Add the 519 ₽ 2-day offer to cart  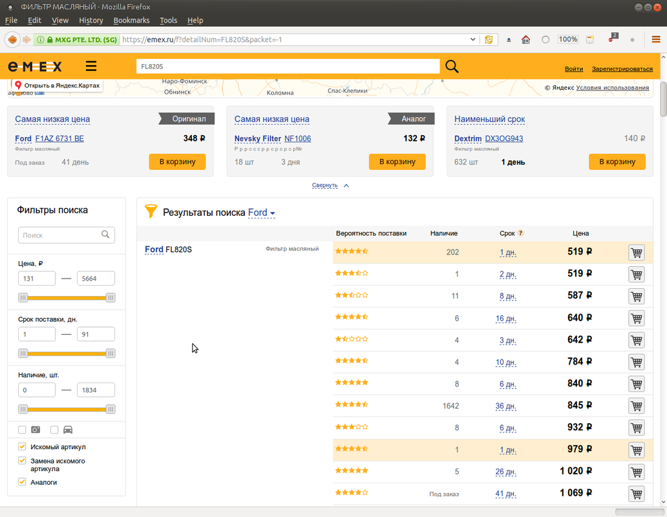pos(637,274)
